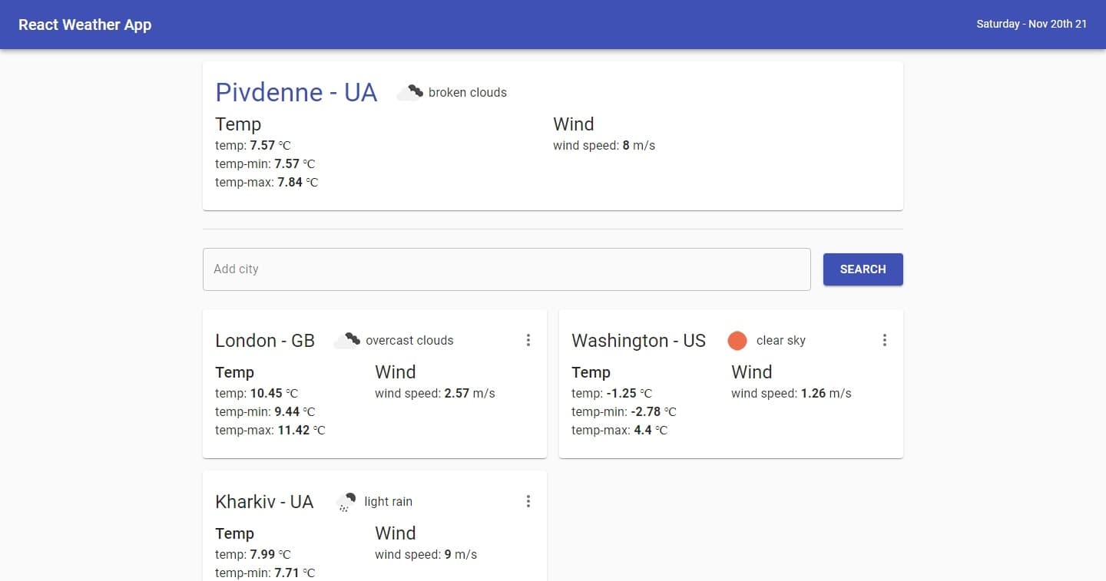Click the overcast clouds text label
1106x581 pixels.
(x=409, y=340)
